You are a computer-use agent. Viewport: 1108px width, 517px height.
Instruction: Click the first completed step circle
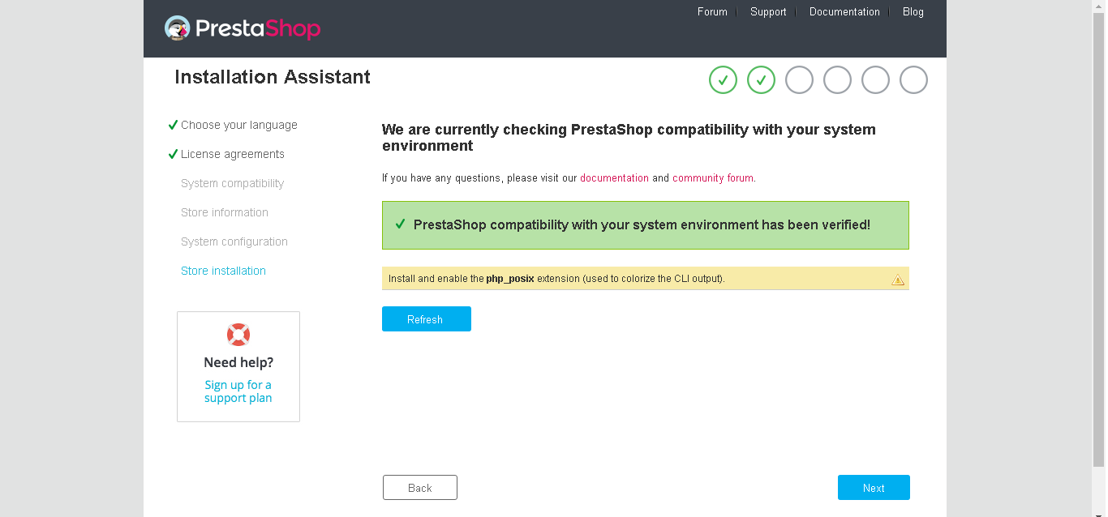click(723, 80)
